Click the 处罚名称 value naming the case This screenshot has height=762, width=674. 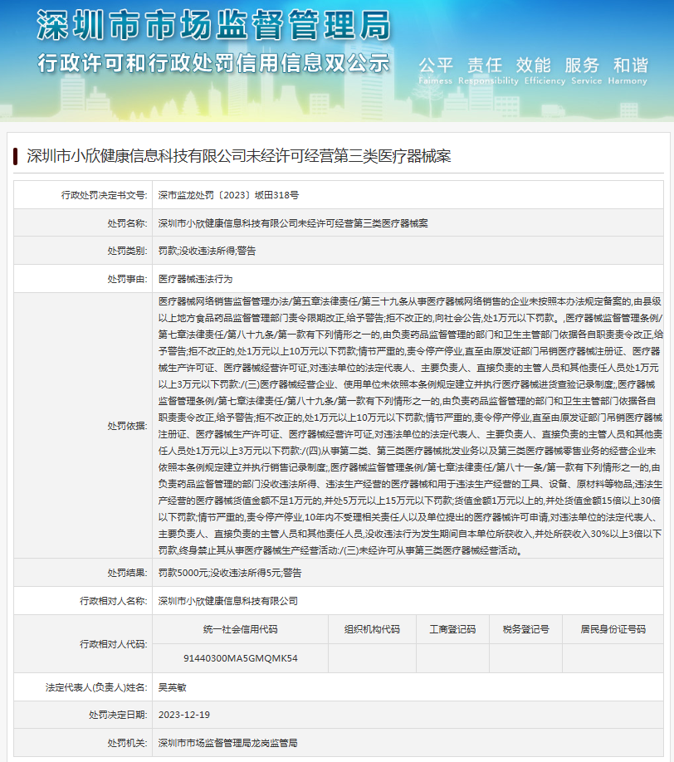293,223
